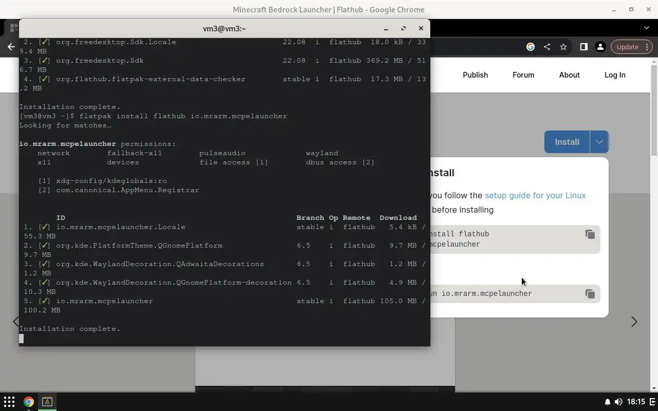Show next screenshot with right arrow
Viewport: 658px width, 411px height.
tap(634, 322)
